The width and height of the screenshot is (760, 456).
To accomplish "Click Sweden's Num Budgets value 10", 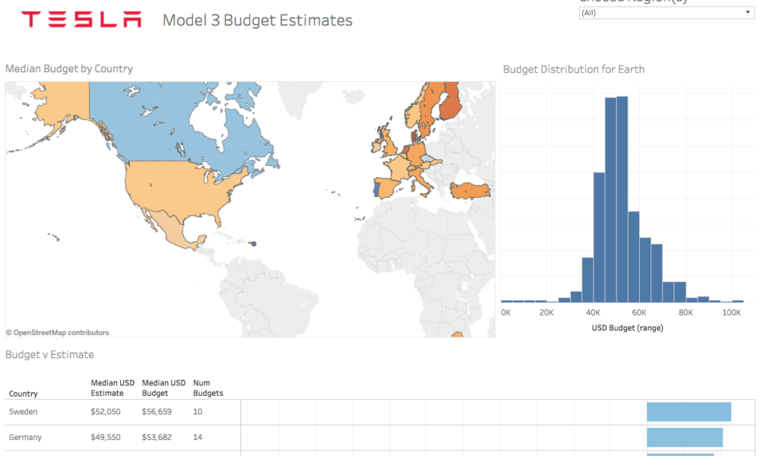I will pos(198,411).
